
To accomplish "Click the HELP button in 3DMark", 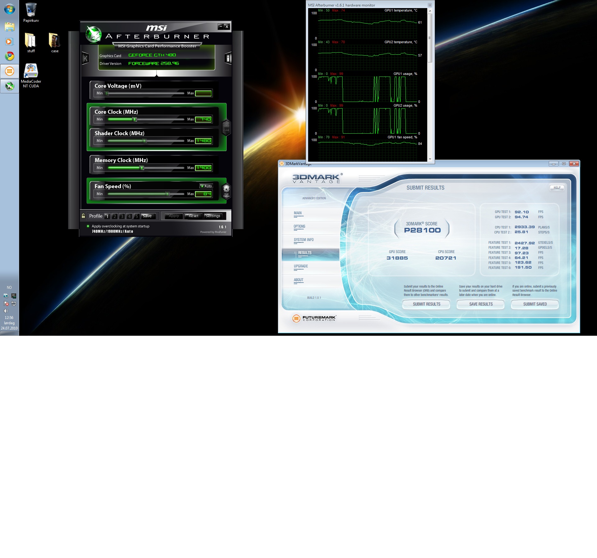I will pos(557,187).
